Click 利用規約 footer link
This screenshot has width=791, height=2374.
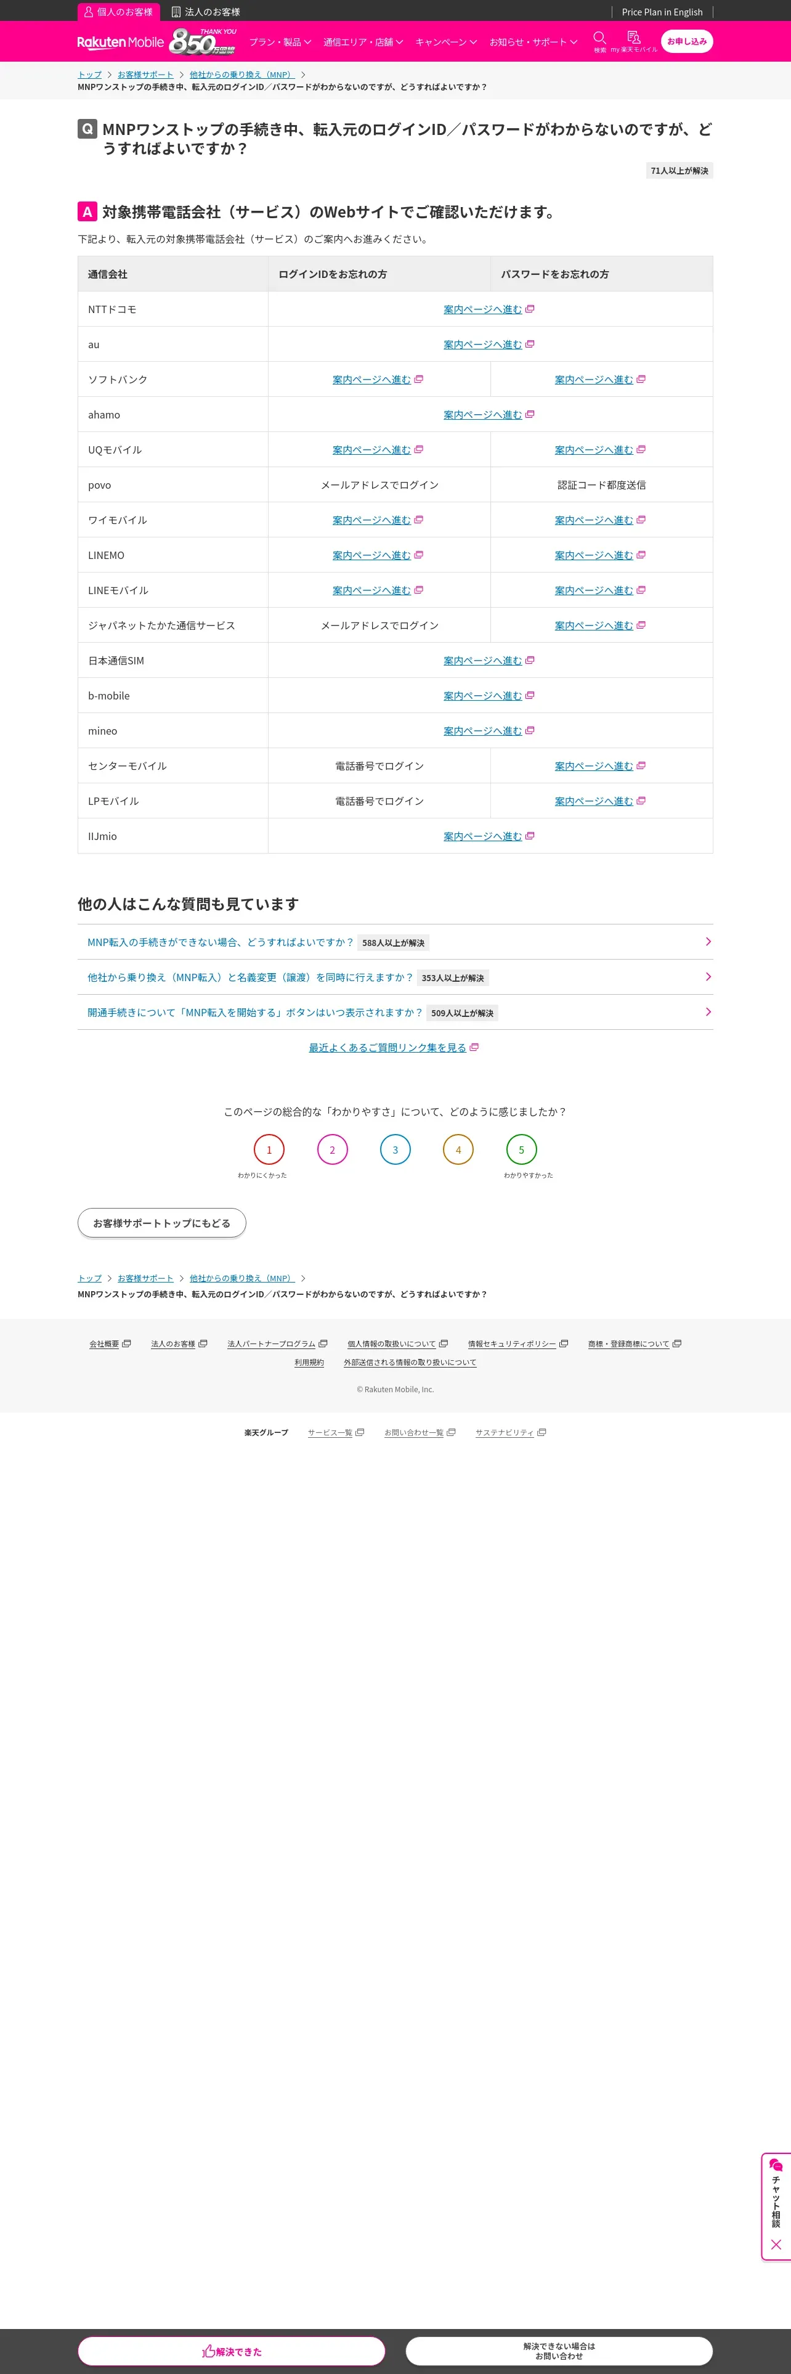click(309, 1362)
